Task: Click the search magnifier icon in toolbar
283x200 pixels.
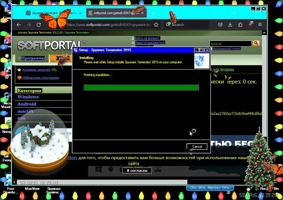Action: tap(168, 24)
